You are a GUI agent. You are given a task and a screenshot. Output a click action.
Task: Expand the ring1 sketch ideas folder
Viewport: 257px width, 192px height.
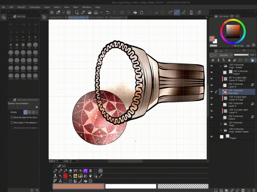click(x=221, y=130)
